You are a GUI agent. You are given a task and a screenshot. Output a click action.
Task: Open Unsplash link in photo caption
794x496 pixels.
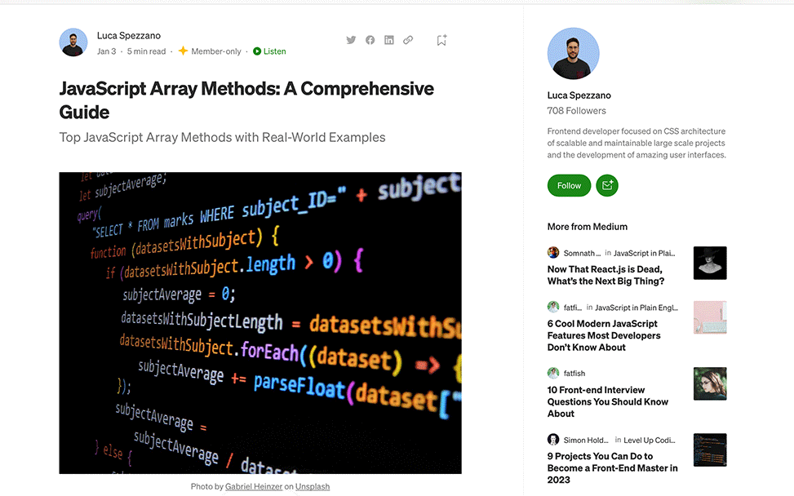pyautogui.click(x=313, y=486)
